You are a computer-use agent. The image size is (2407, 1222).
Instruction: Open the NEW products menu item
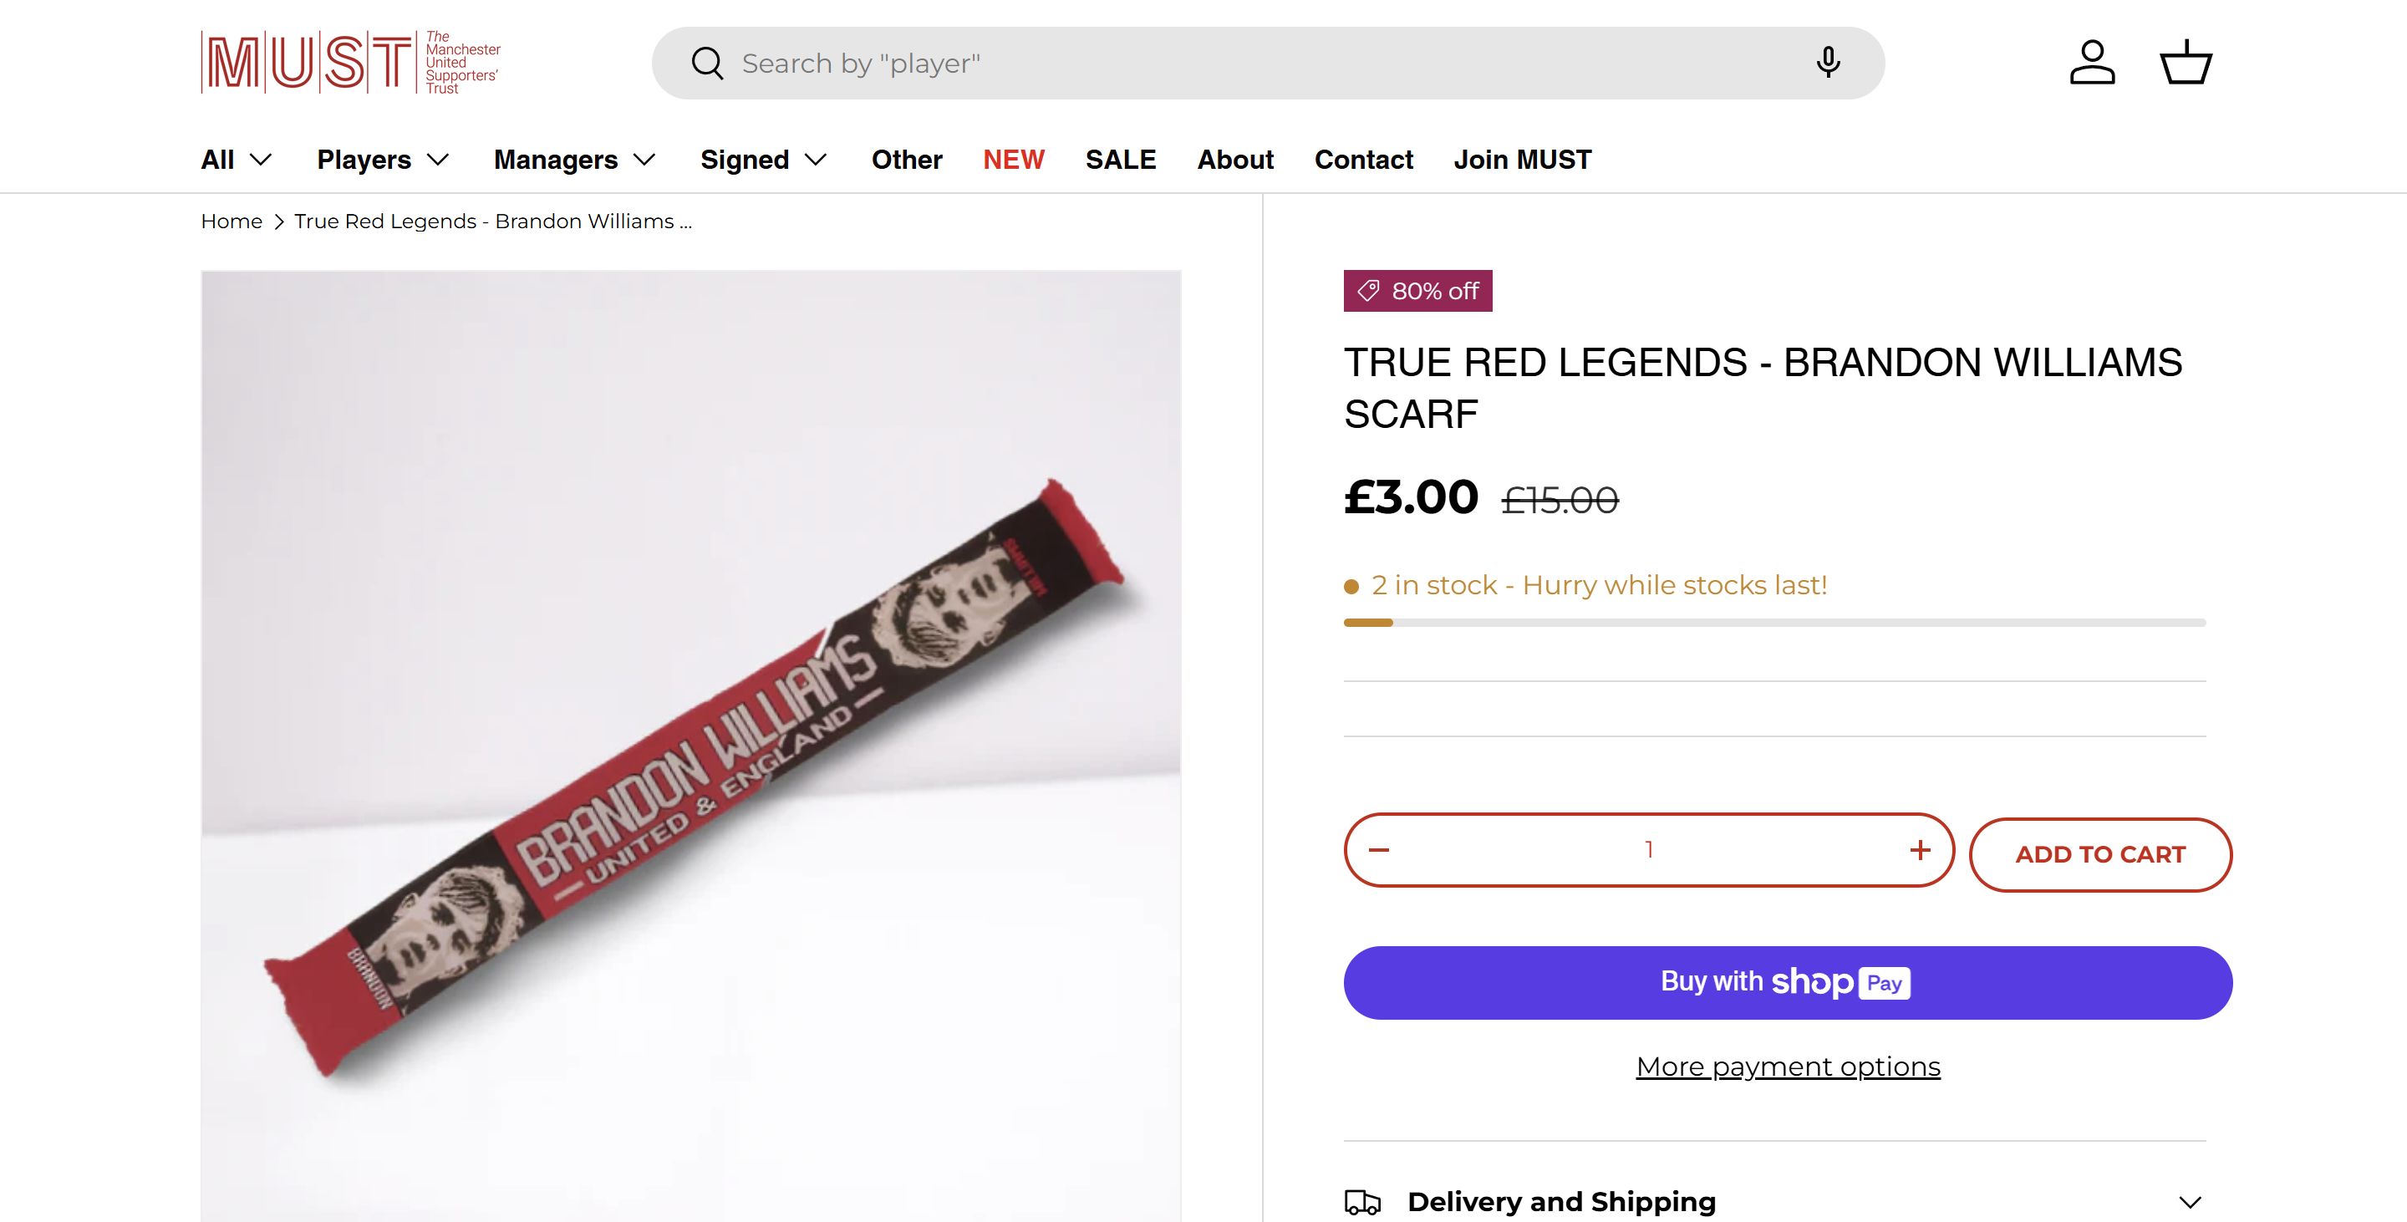click(x=1013, y=160)
